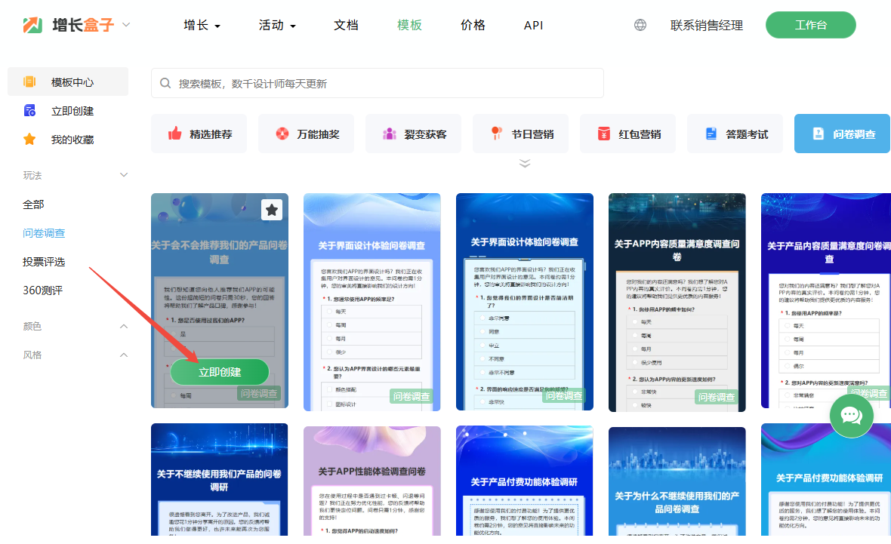The width and height of the screenshot is (891, 544).
Task: Collapse the 玩法 filter section
Action: (x=125, y=175)
